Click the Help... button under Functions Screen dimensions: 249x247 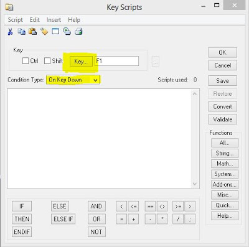point(225,216)
